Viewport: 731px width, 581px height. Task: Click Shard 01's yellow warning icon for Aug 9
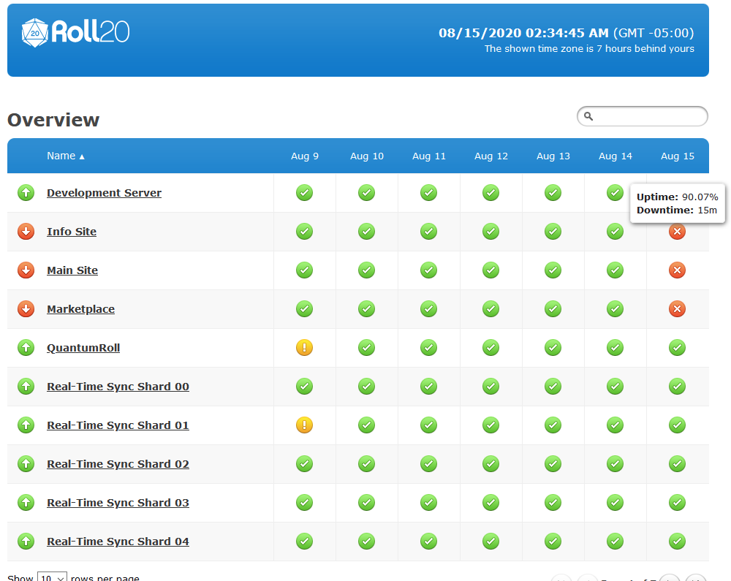pos(304,425)
